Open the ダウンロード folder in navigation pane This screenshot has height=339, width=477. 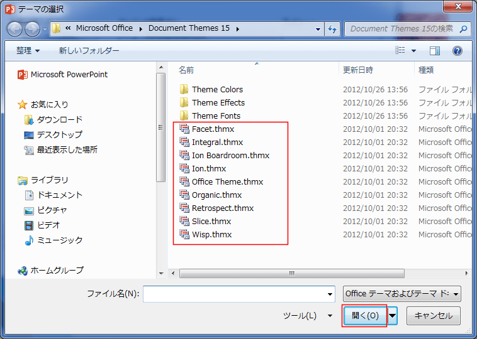[53, 120]
